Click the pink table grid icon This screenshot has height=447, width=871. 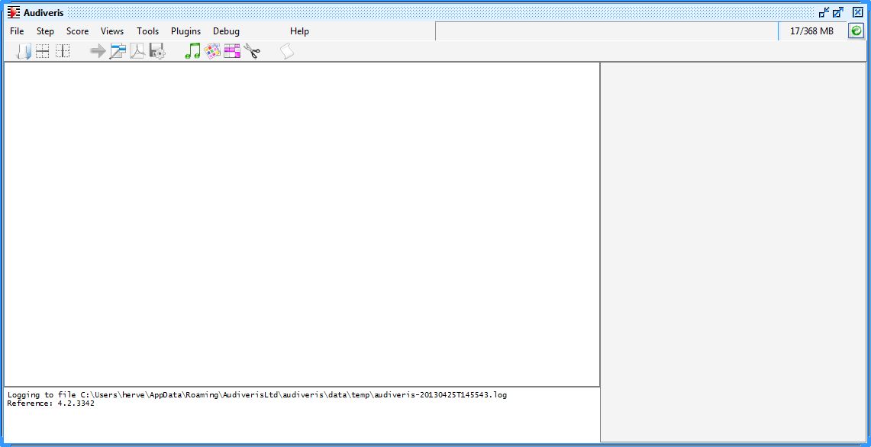point(232,51)
